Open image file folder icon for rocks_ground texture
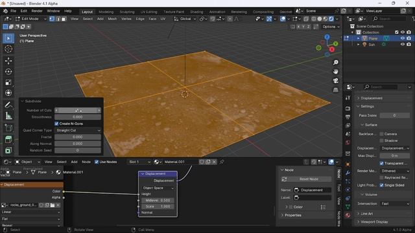 click(53, 205)
